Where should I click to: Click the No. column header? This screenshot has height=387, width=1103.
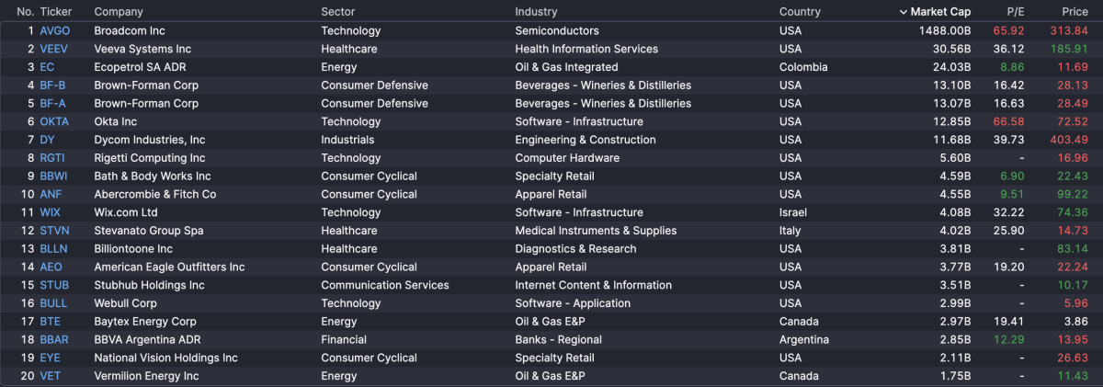click(25, 12)
